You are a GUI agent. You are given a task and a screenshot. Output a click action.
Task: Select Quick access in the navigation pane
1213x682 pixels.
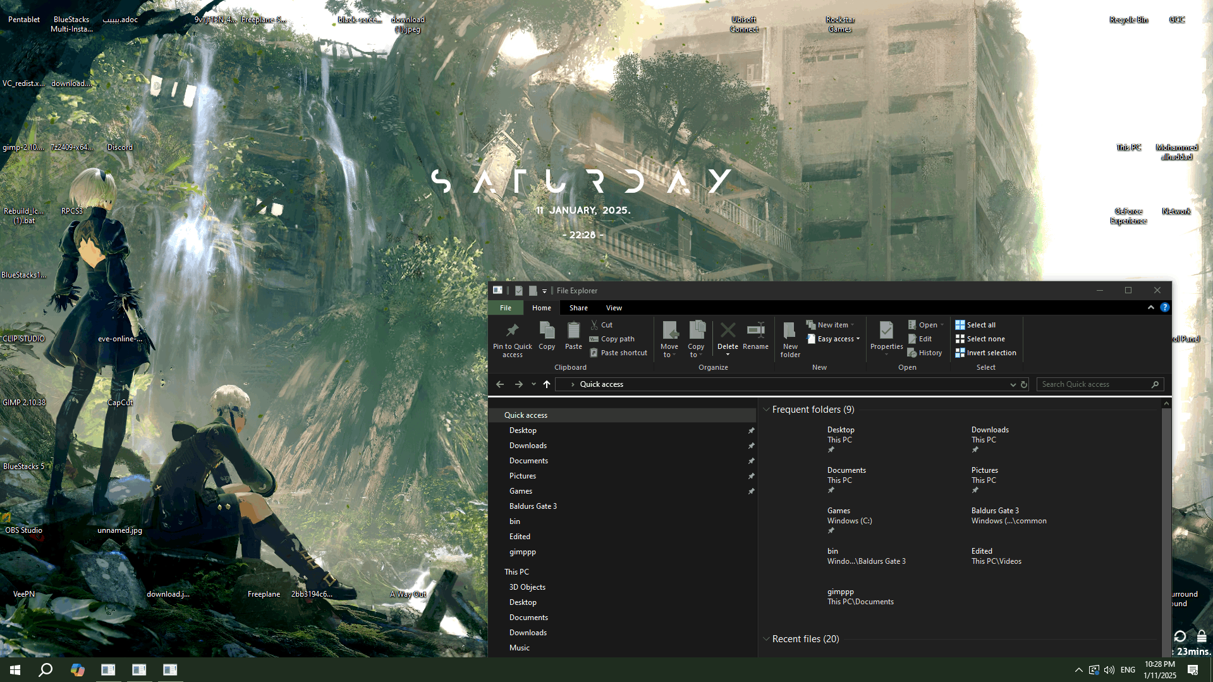click(x=623, y=415)
